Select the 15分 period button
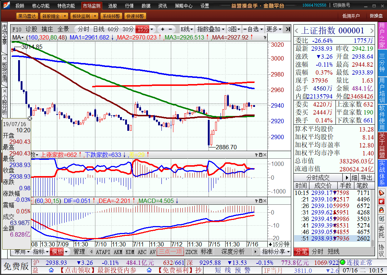The width and height of the screenshot is (387, 275). tap(143, 29)
